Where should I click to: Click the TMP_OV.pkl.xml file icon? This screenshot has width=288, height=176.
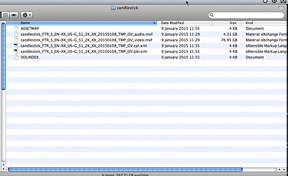16,51
